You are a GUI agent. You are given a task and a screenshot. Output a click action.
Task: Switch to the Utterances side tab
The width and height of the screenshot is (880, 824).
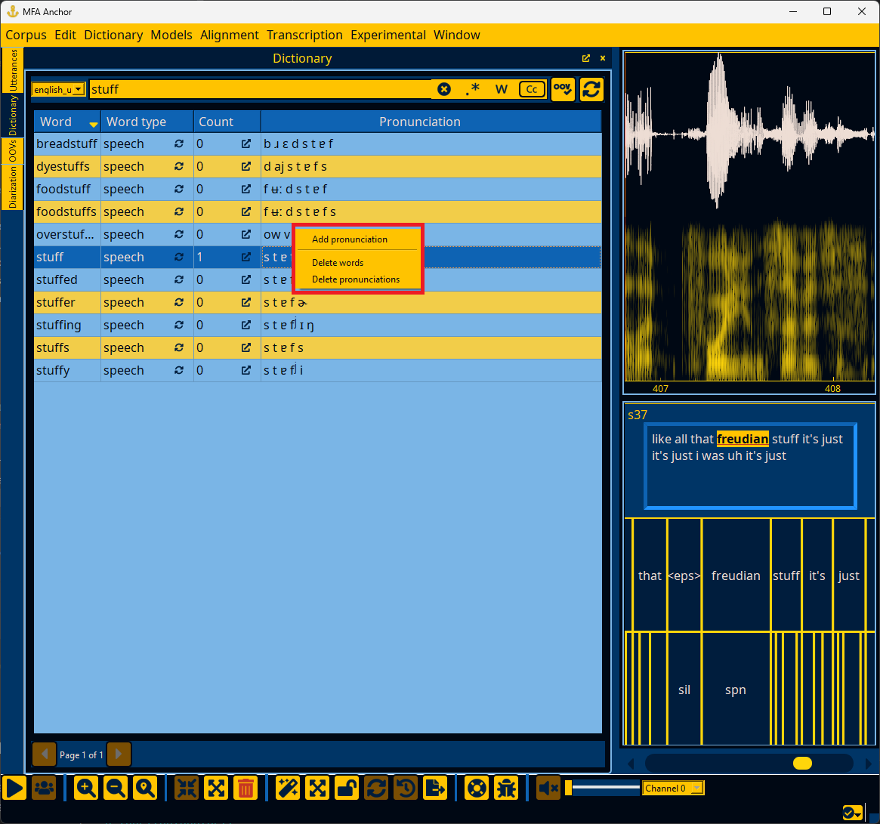pos(12,70)
